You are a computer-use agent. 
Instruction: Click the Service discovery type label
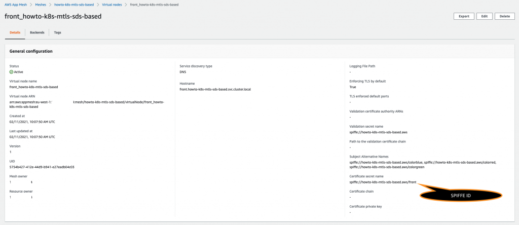196,66
